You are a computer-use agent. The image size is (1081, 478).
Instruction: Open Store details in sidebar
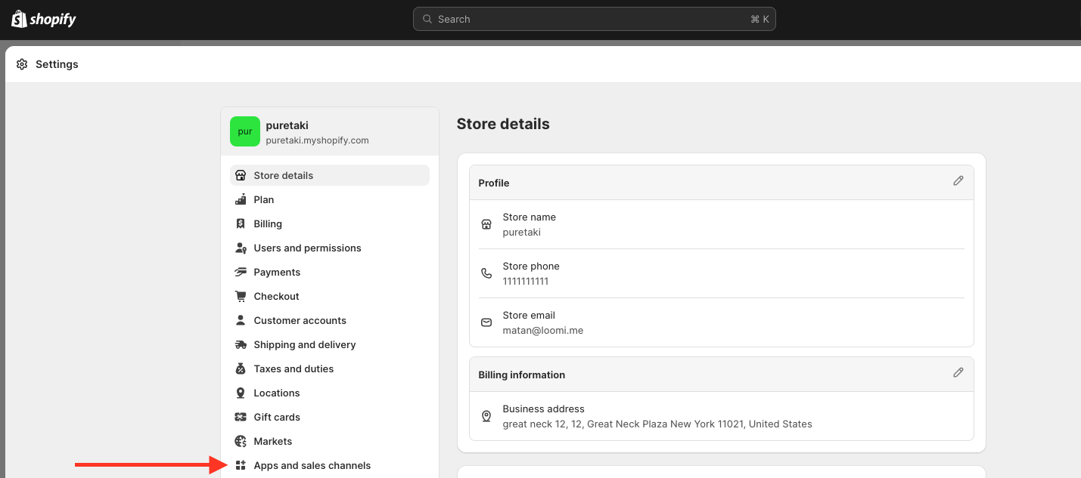point(330,175)
